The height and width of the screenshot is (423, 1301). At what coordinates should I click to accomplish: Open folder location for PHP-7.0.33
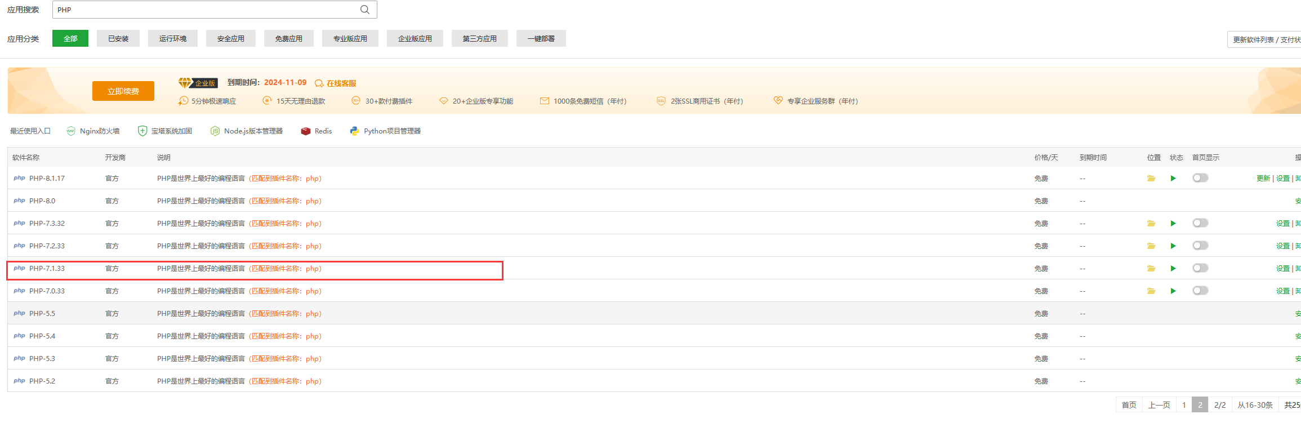click(1151, 291)
